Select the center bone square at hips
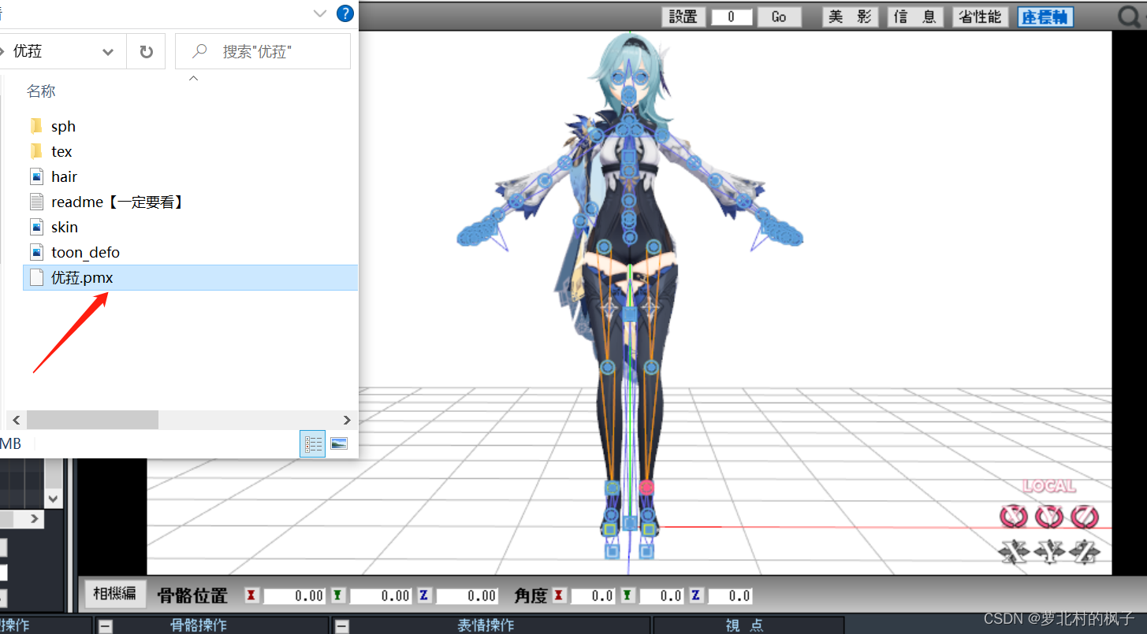1147x634 pixels. tap(629, 315)
